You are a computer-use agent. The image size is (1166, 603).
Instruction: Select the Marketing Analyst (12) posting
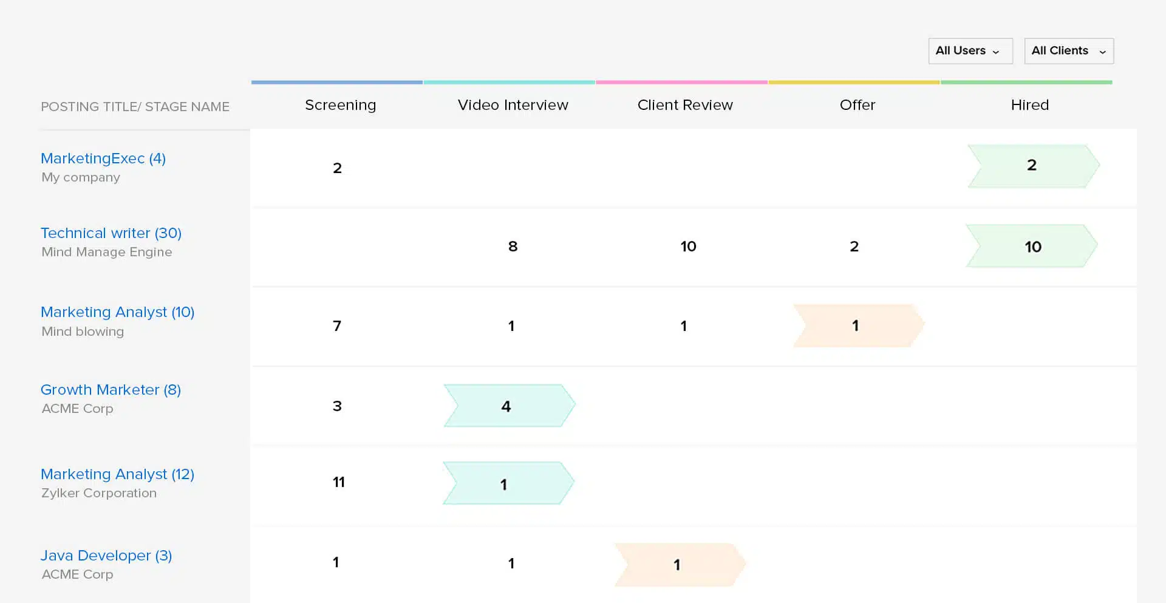point(117,474)
